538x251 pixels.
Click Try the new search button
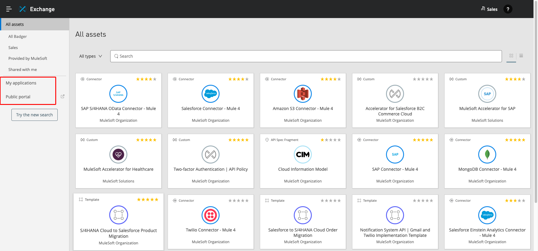pos(35,115)
